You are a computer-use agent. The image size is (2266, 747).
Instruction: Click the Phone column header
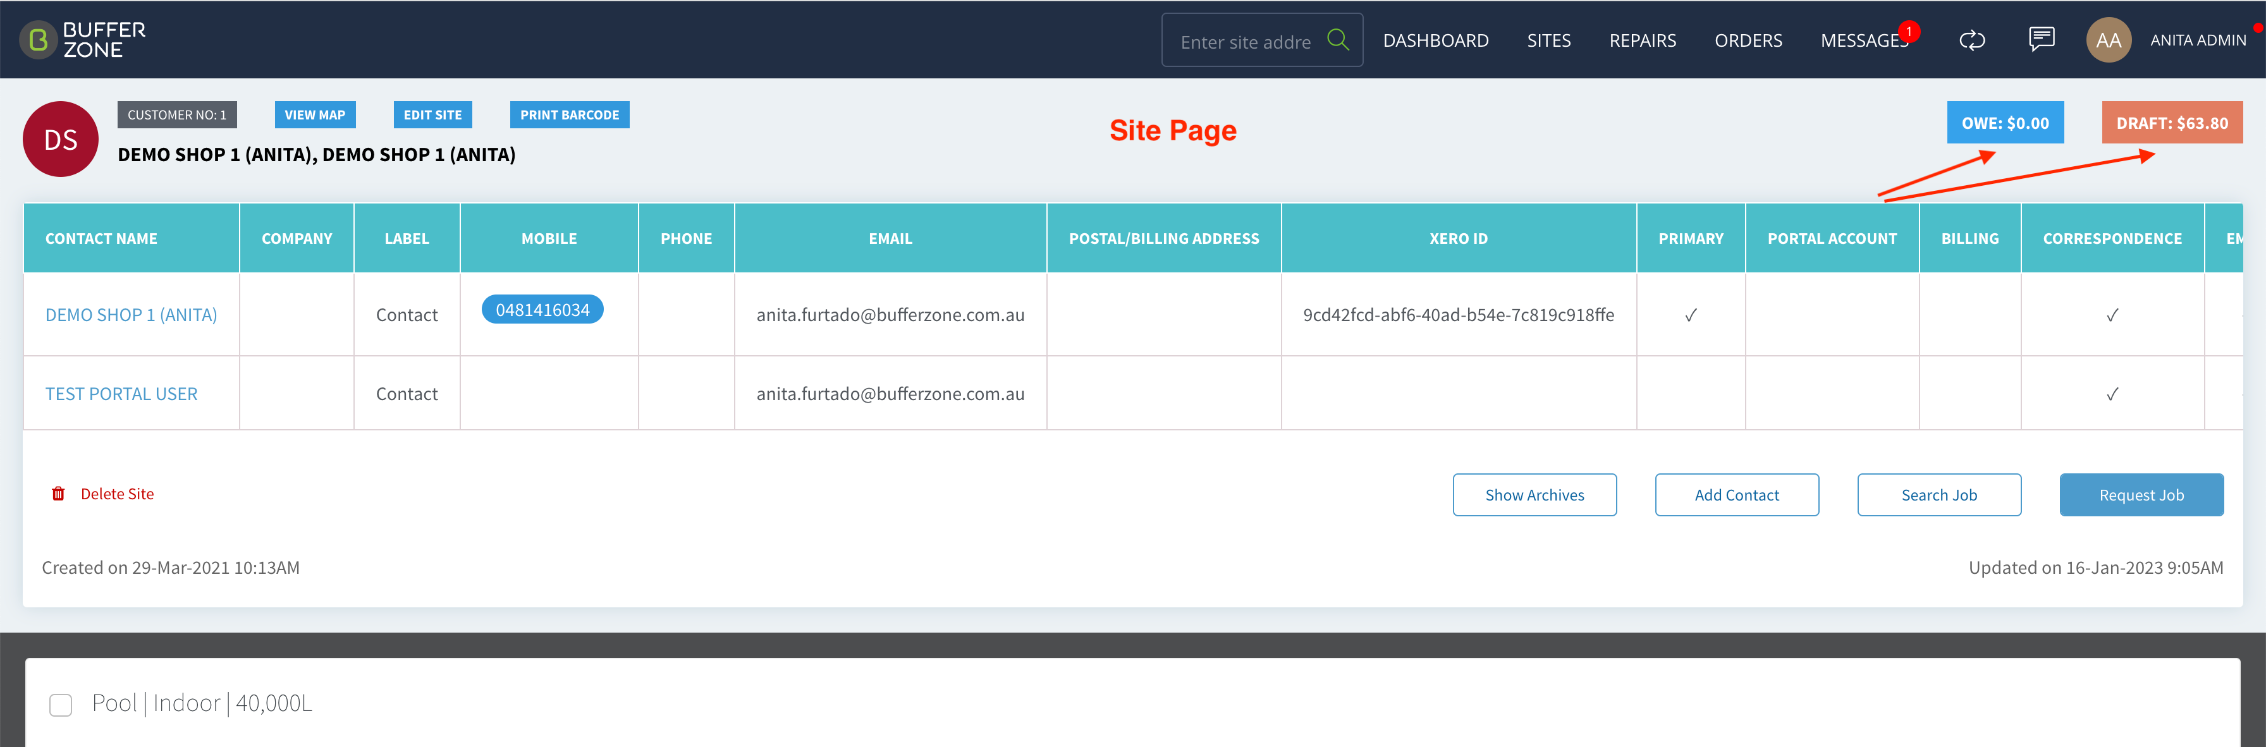click(686, 238)
